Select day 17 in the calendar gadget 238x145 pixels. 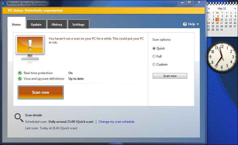(x=222, y=23)
